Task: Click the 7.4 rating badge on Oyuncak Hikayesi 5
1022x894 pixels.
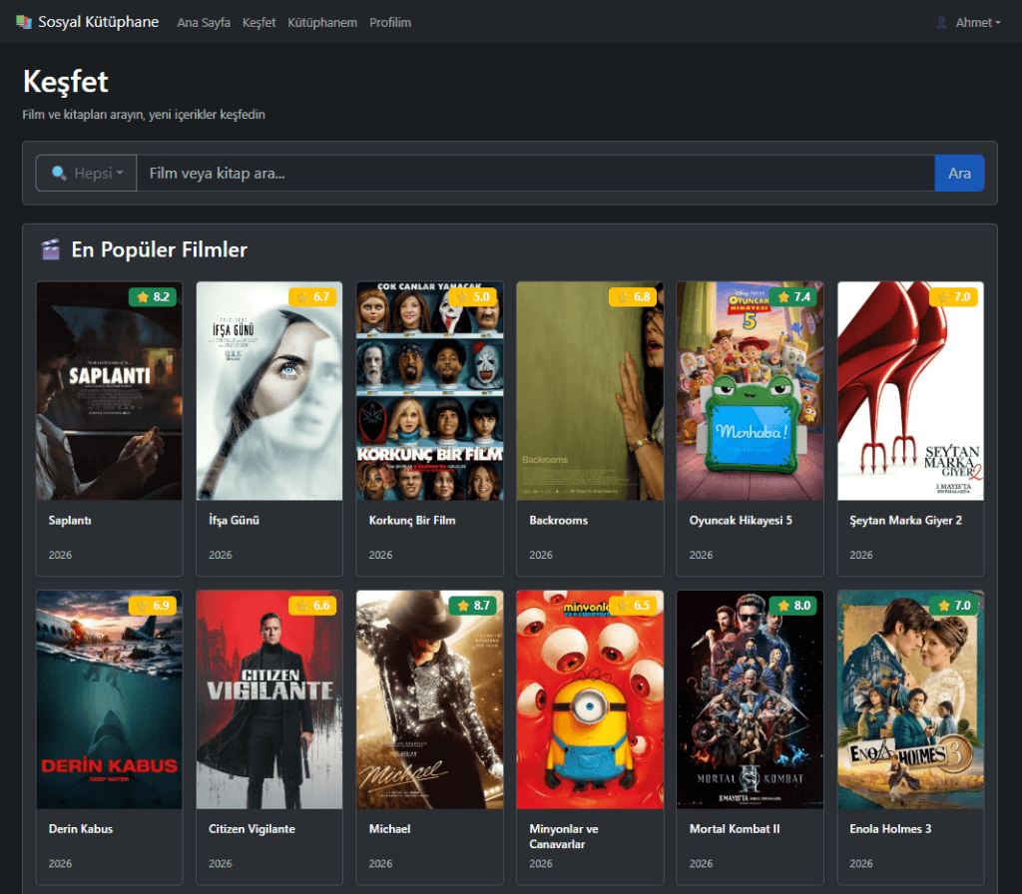Action: point(793,297)
